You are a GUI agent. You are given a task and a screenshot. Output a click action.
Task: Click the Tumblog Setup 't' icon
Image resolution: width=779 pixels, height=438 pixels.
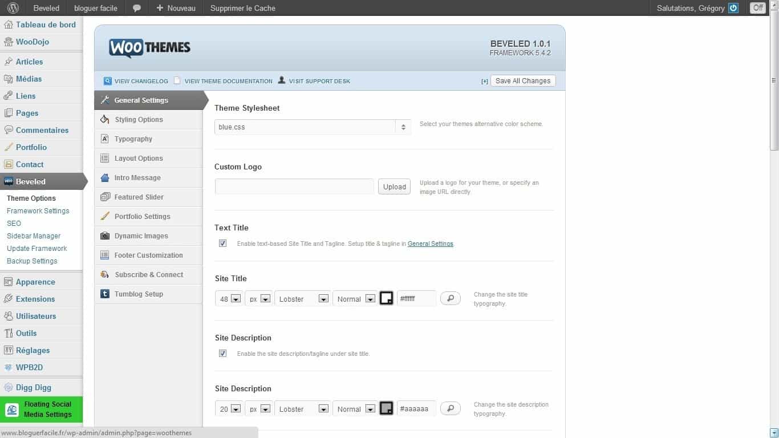click(105, 294)
